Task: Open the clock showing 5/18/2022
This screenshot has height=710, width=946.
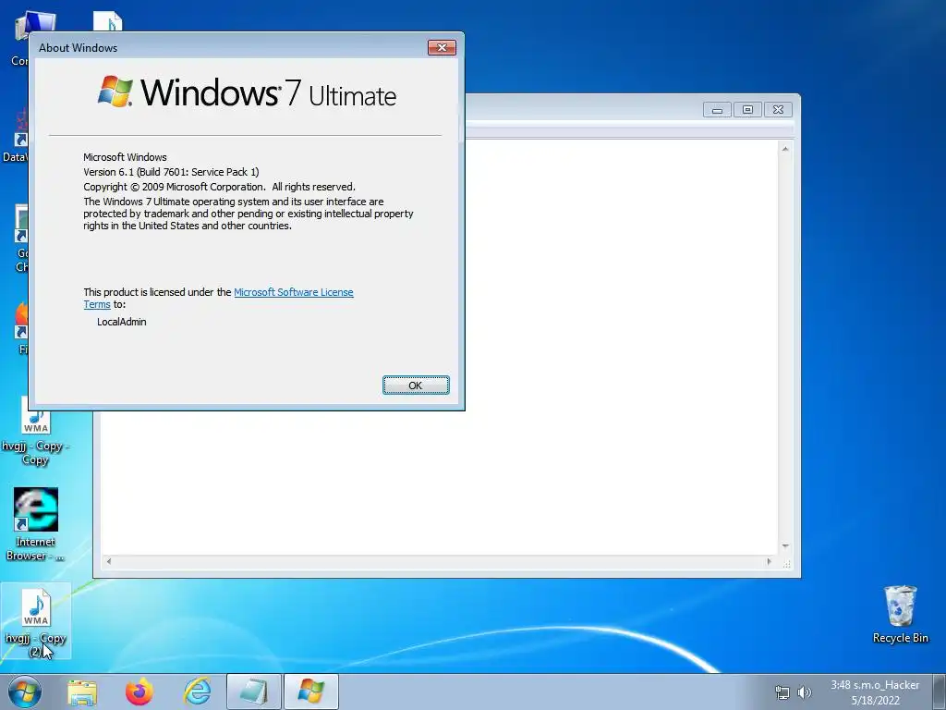Action: (875, 692)
